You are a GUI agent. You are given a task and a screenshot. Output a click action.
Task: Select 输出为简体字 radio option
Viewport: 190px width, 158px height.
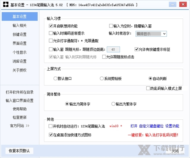67,104
